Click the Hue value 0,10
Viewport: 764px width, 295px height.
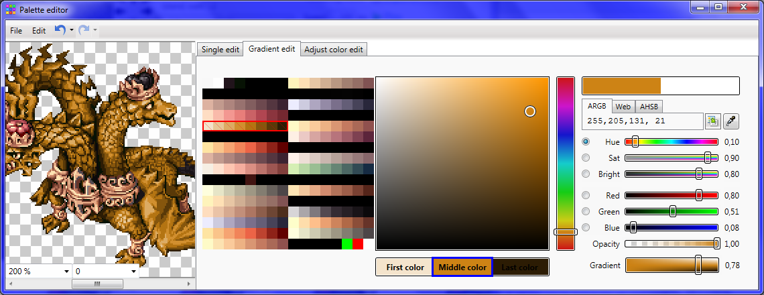click(731, 142)
